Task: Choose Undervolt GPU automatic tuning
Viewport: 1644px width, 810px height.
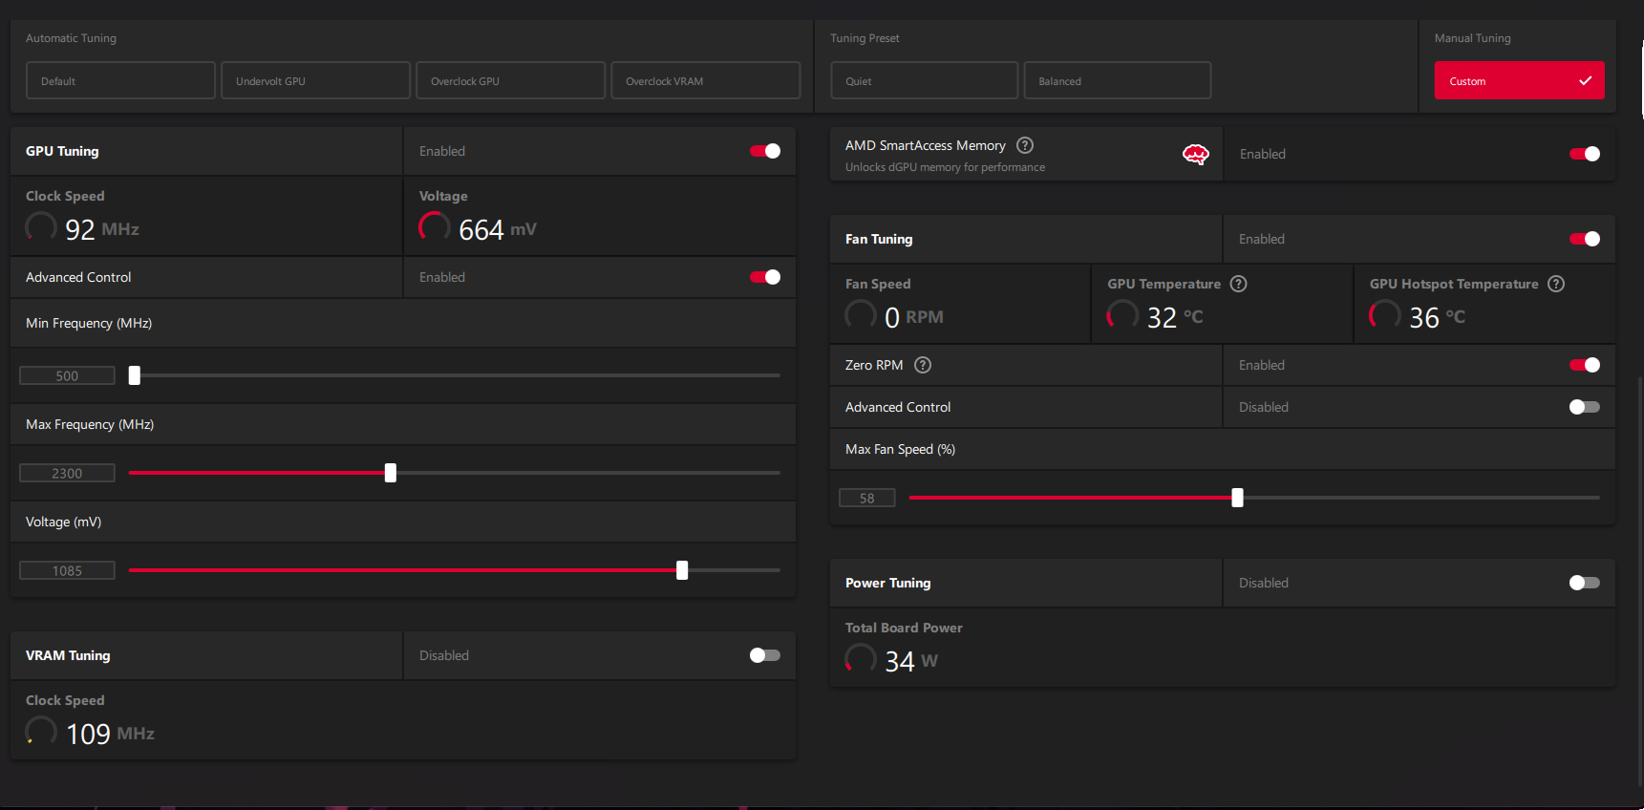Action: pos(315,80)
